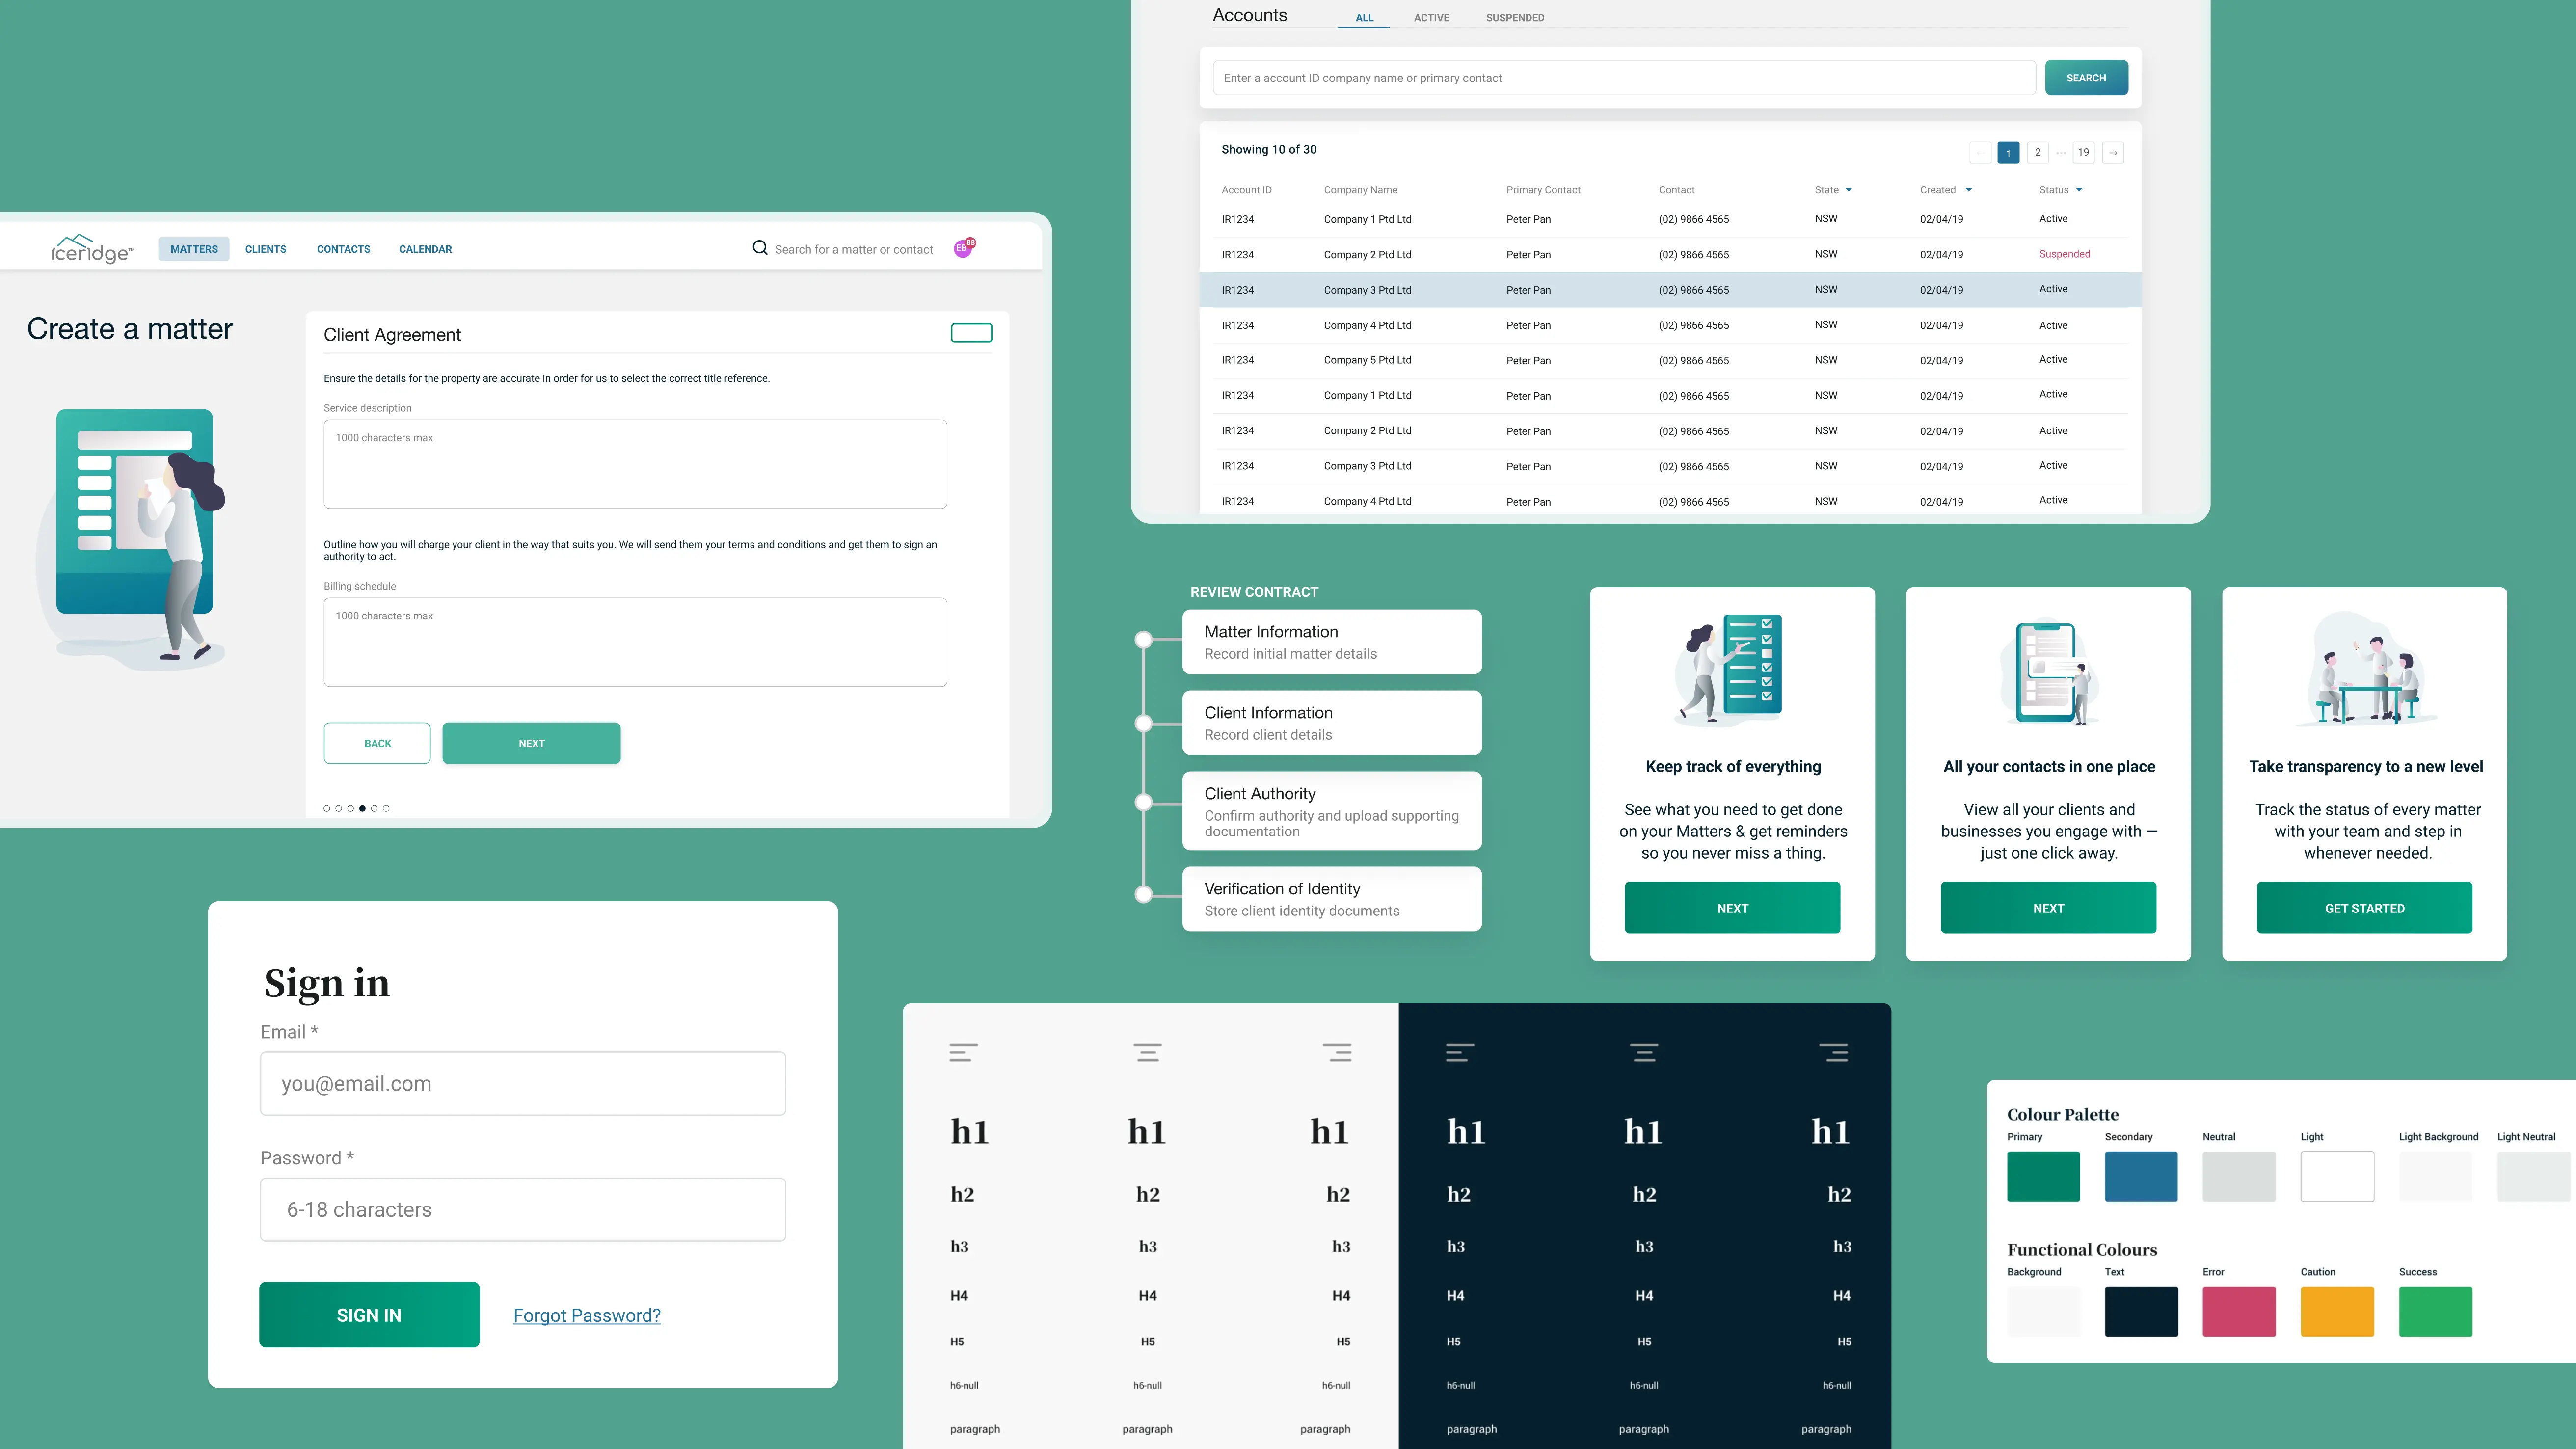Viewport: 2576px width, 1449px height.
Task: Click NEXT on the Client Agreement form
Action: [x=531, y=743]
